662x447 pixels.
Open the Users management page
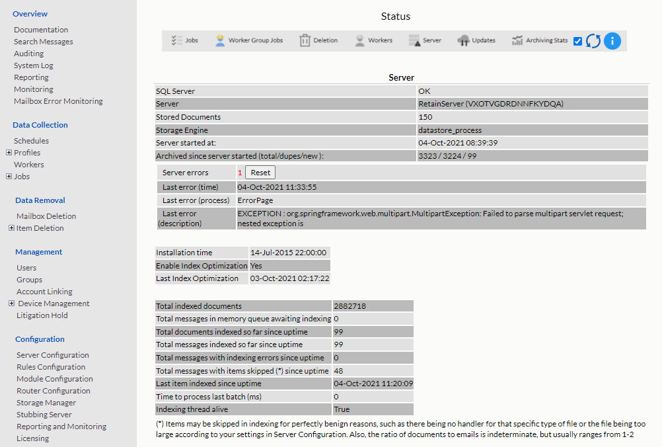pos(26,267)
